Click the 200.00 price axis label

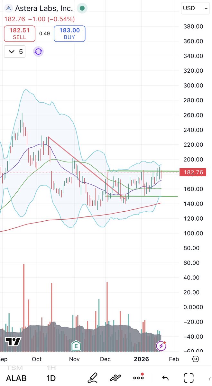click(x=193, y=160)
